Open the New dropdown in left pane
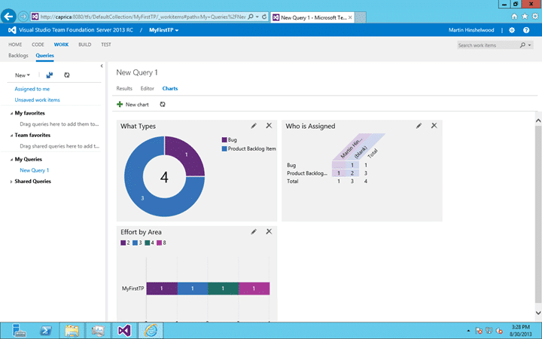This screenshot has width=542, height=339. 23,75
